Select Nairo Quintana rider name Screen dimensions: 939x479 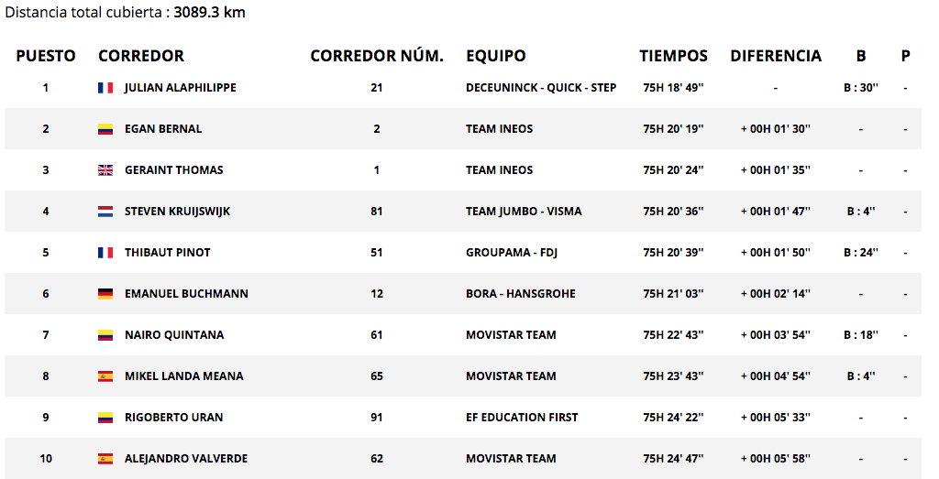pos(174,335)
